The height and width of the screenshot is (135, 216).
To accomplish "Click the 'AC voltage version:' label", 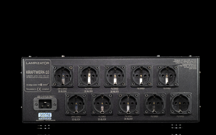I will tap(32, 85).
